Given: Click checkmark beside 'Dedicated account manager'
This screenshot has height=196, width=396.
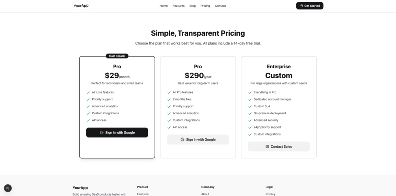Looking at the screenshot, I should 250,99.
